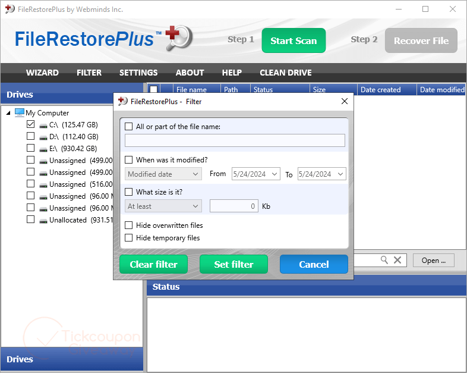Check the Unassigned (516.00) drive checkbox
467x373 pixels.
coord(30,184)
